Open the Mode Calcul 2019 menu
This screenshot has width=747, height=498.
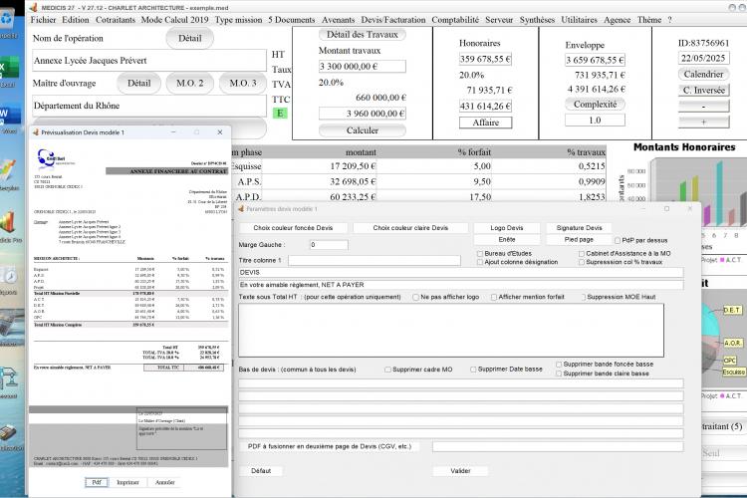(175, 20)
